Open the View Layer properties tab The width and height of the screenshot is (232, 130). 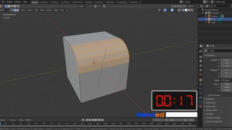coord(200,66)
